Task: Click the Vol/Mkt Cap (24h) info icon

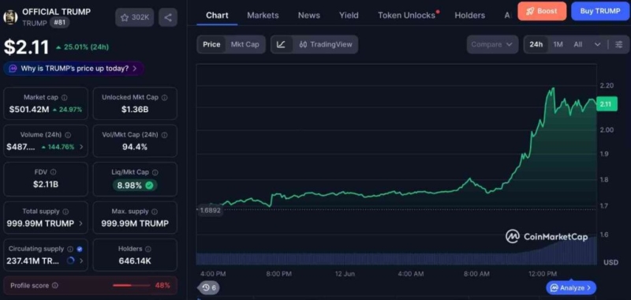Action: (x=165, y=135)
